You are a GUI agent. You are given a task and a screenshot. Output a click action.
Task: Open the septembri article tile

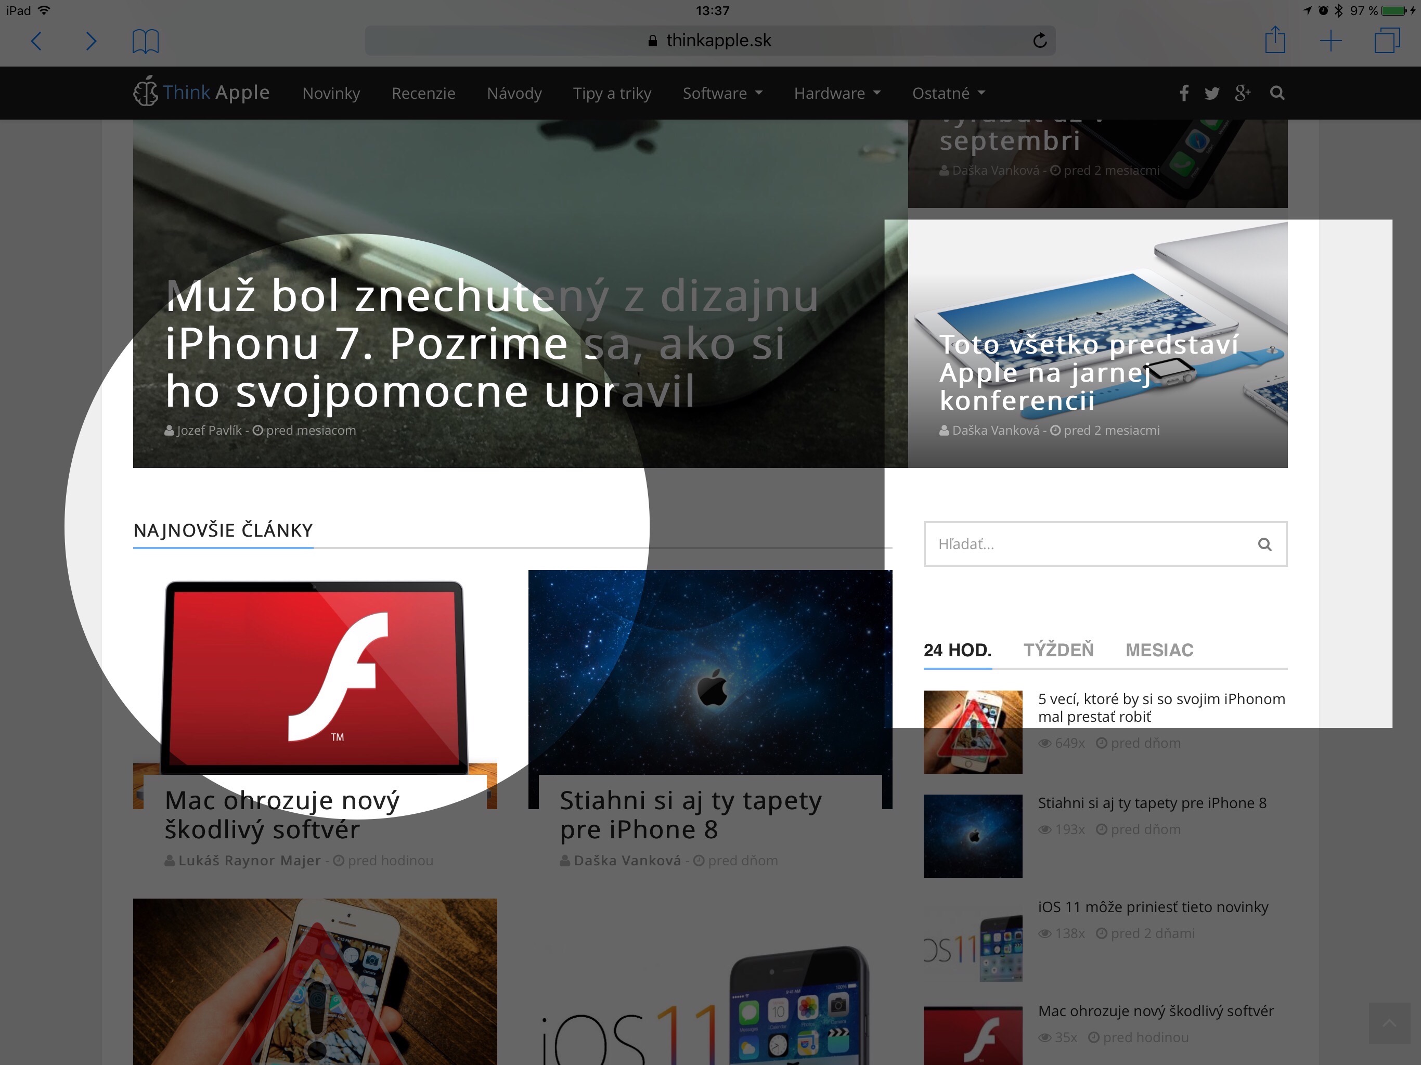coord(1097,163)
